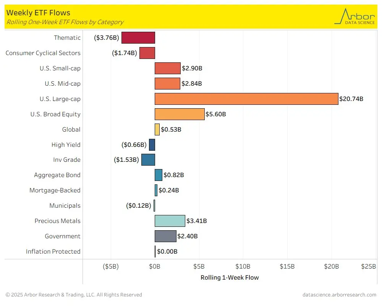Screen dimensions: 382x306
Task: Click the Weekly ETF Flows title
Action: coord(38,13)
